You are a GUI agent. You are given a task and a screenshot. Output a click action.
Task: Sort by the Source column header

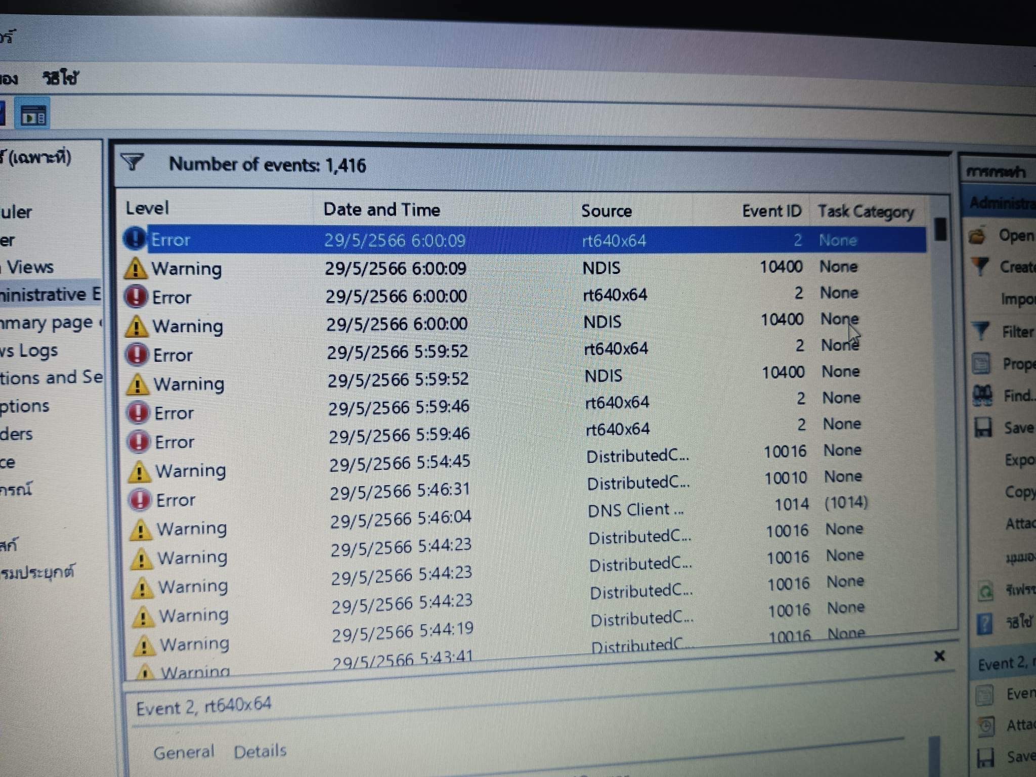click(x=606, y=210)
